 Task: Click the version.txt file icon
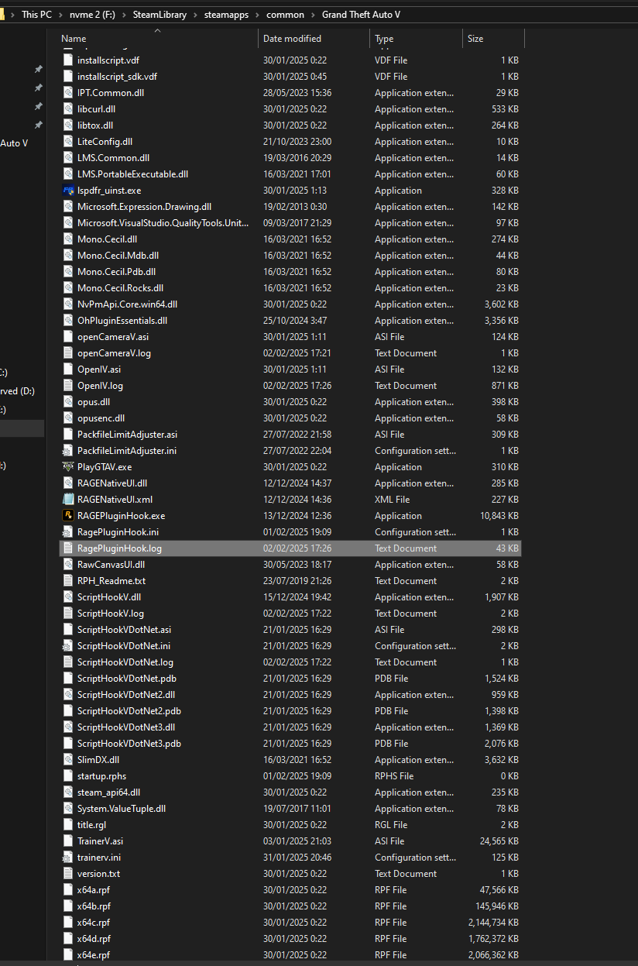tap(68, 874)
